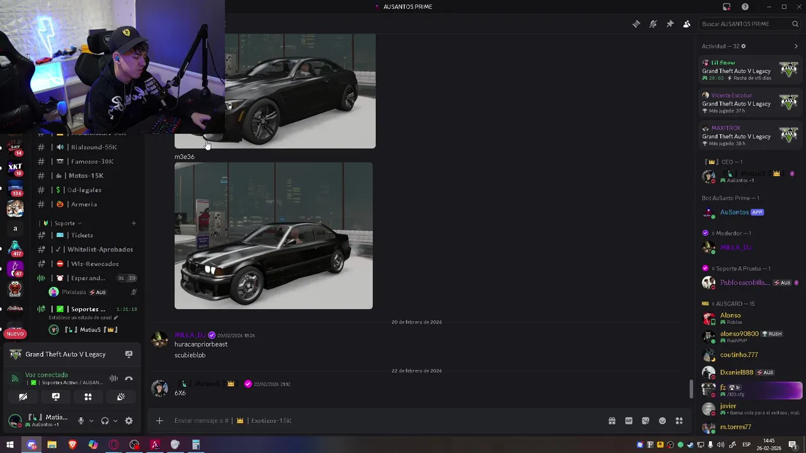Open the Threads icon in channel header
Viewport: 806px width, 453px height.
[x=636, y=24]
